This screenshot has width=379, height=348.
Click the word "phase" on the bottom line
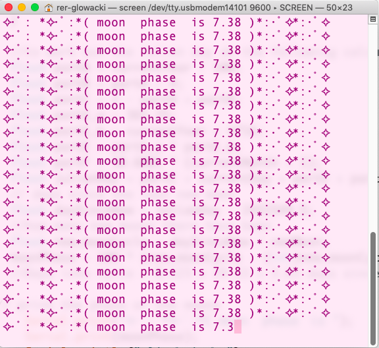click(x=158, y=328)
